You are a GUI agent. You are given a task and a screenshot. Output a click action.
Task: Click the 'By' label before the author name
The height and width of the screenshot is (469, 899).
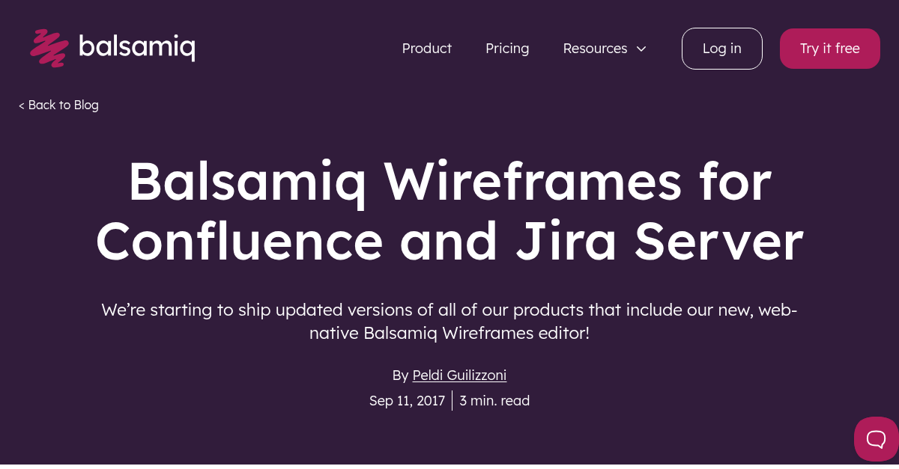pyautogui.click(x=400, y=375)
